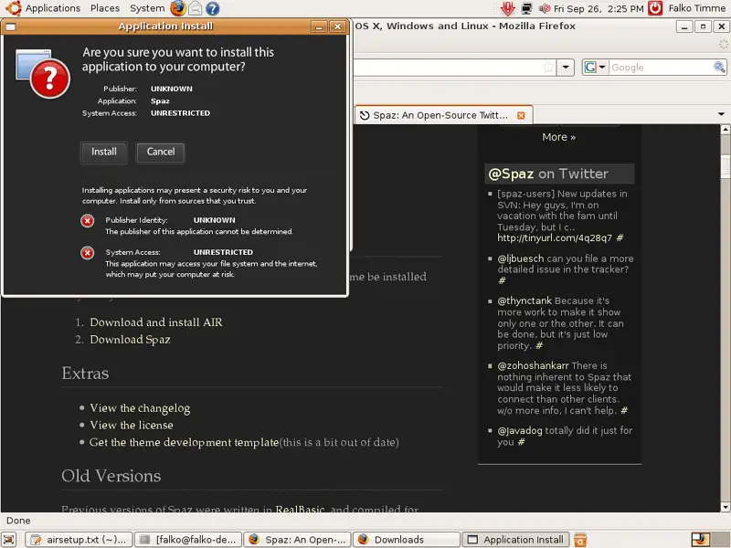Click the red X icon beside System Access

click(87, 253)
